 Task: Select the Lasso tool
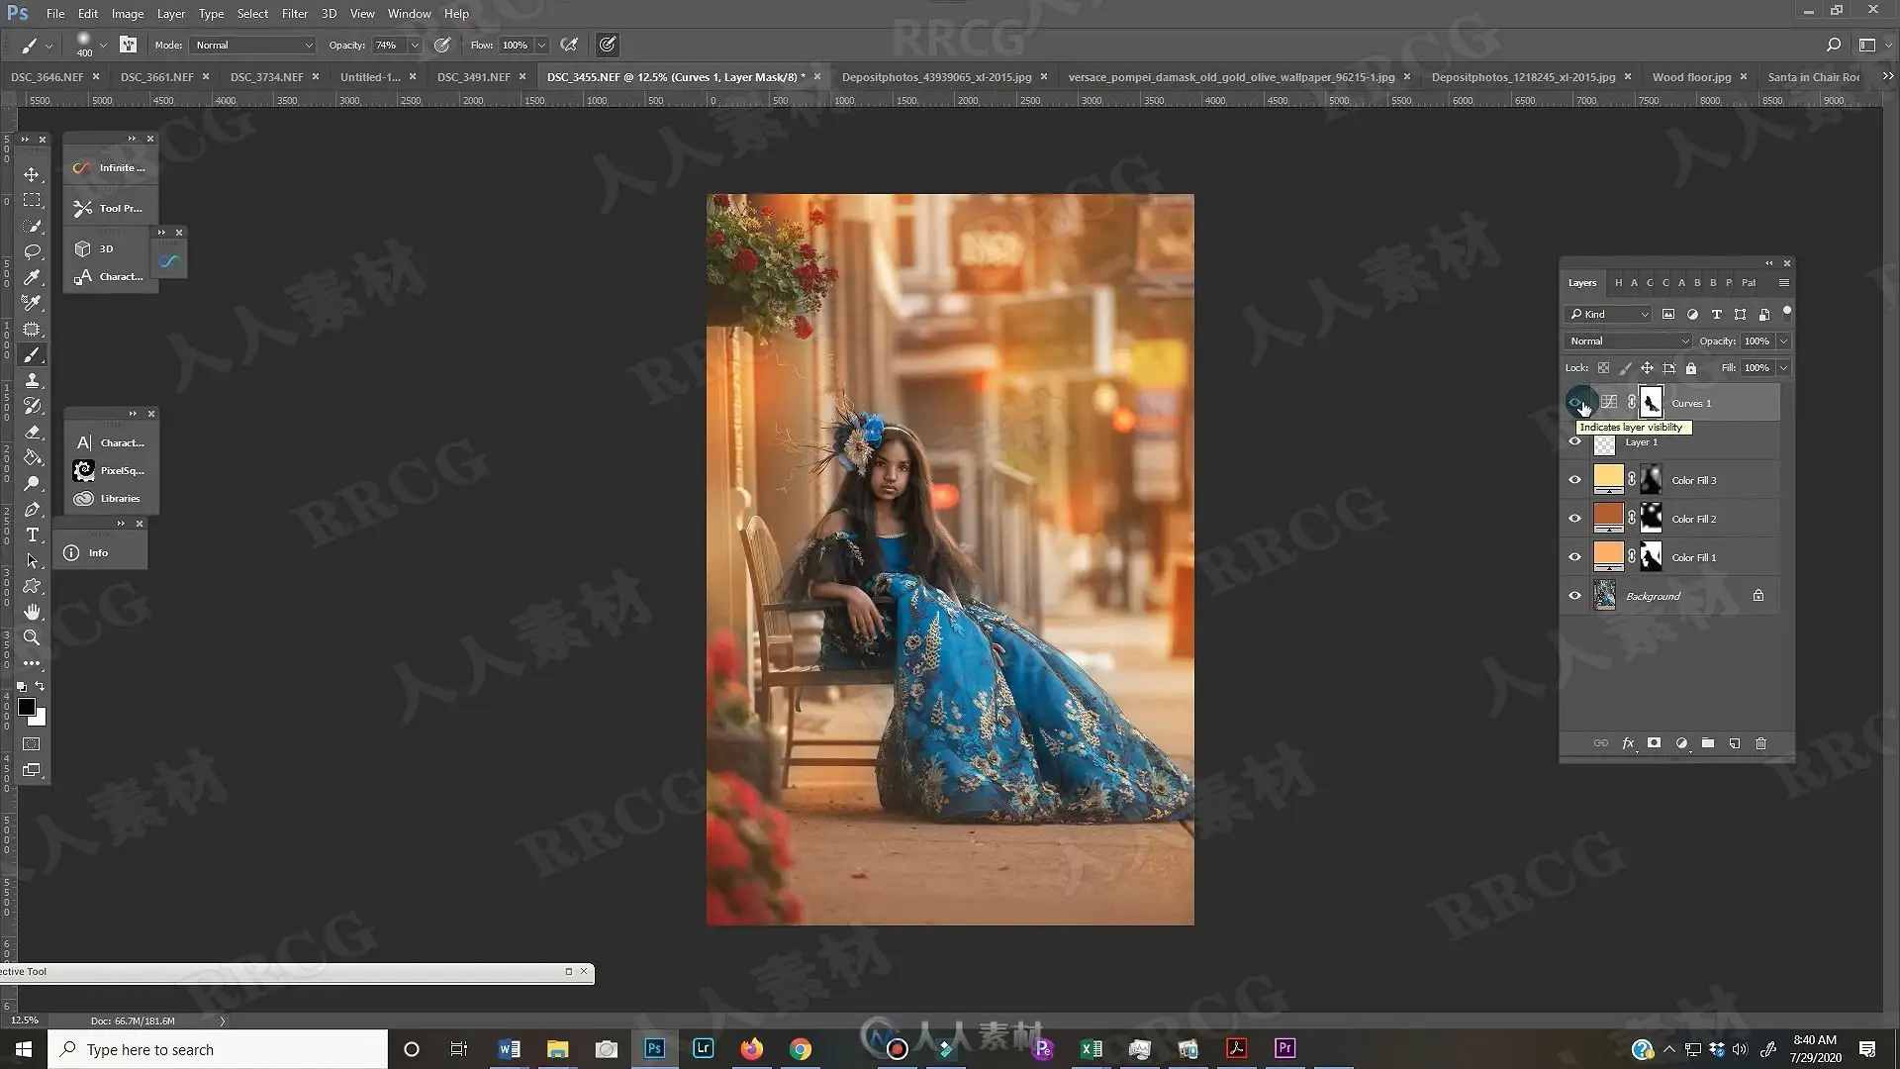pos(32,251)
